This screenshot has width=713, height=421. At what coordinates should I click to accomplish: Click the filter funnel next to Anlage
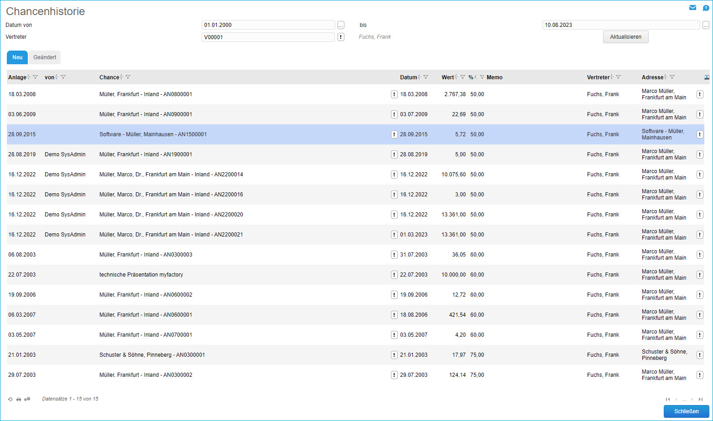(x=36, y=77)
